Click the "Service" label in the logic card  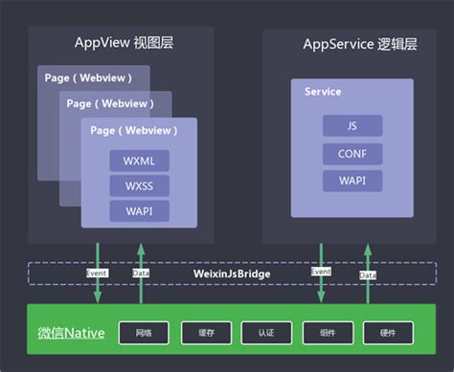click(323, 92)
